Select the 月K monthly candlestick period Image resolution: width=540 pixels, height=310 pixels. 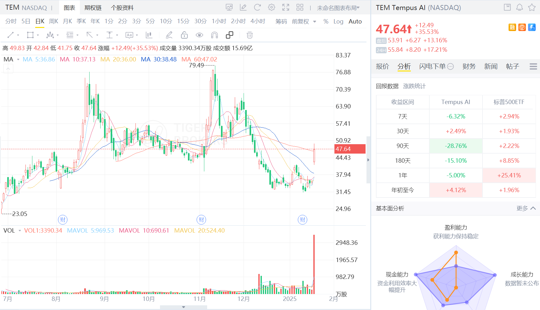click(67, 21)
